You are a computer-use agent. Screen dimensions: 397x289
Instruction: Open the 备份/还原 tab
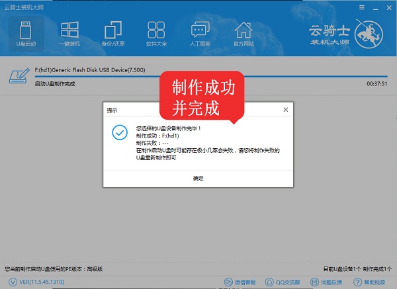[113, 34]
